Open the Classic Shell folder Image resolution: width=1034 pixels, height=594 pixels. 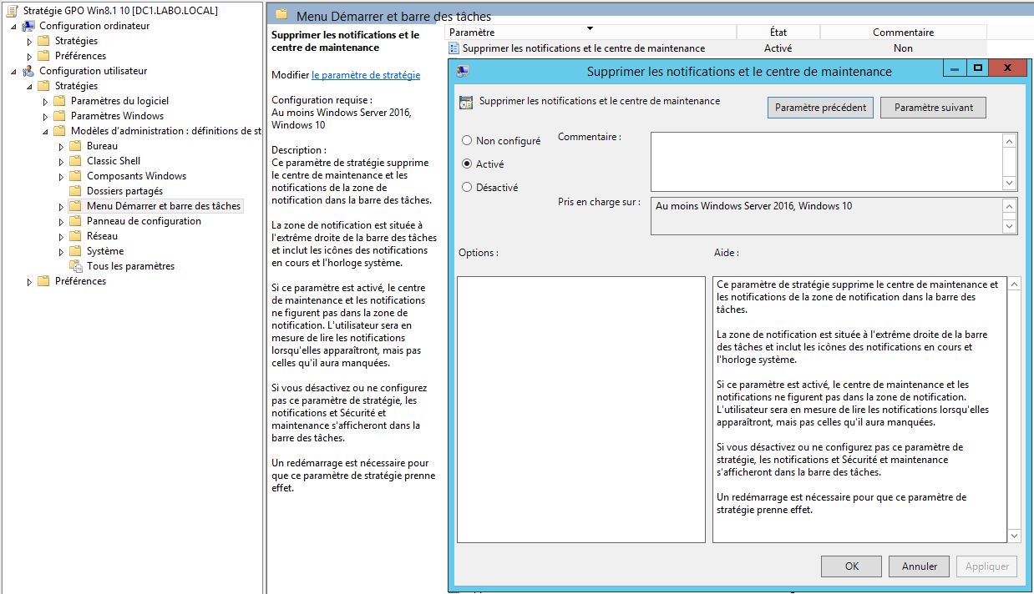coord(113,160)
